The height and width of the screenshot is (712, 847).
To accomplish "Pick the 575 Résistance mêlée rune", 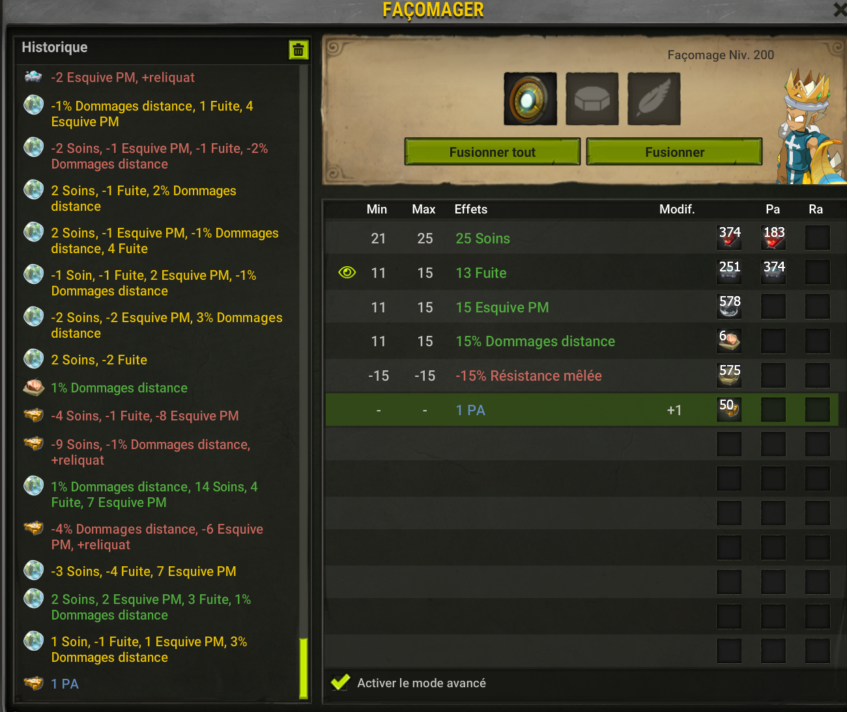I will [729, 376].
